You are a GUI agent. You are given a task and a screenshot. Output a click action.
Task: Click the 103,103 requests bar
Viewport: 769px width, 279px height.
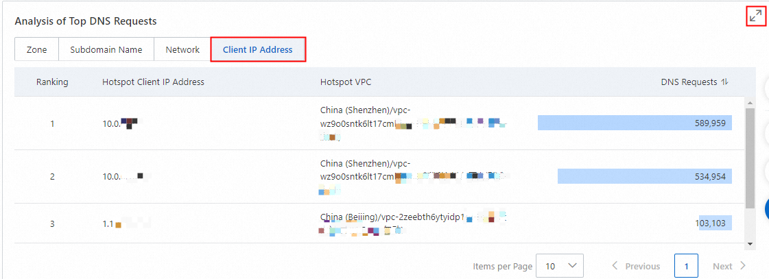tap(715, 223)
